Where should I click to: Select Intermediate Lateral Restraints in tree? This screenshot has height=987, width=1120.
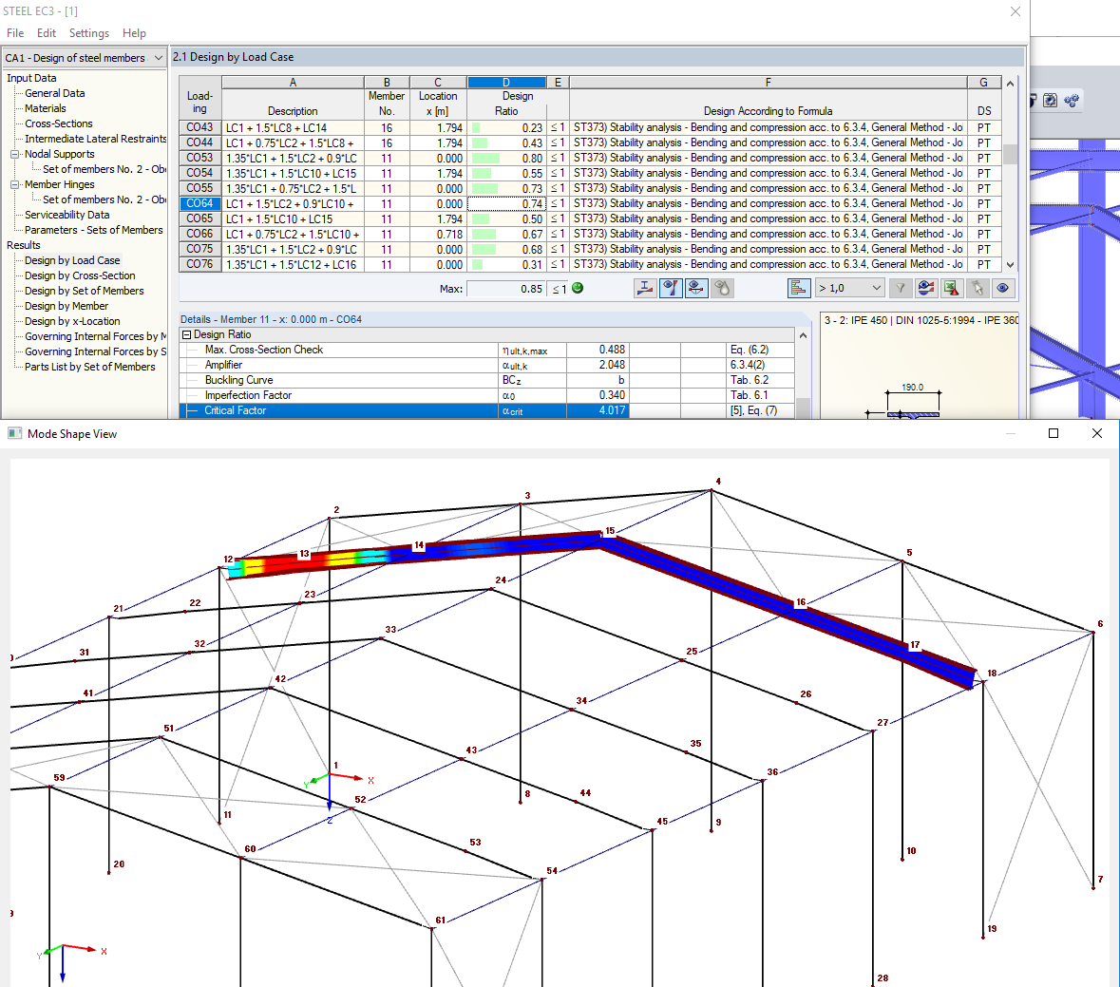coord(96,139)
